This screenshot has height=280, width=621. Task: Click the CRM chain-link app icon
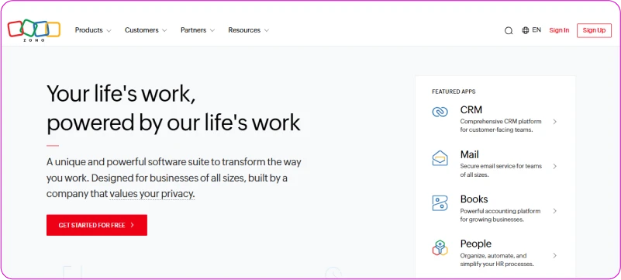click(x=440, y=112)
